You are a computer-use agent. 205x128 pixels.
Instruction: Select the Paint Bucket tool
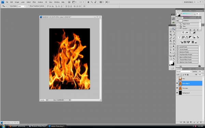[x=174, y=44]
